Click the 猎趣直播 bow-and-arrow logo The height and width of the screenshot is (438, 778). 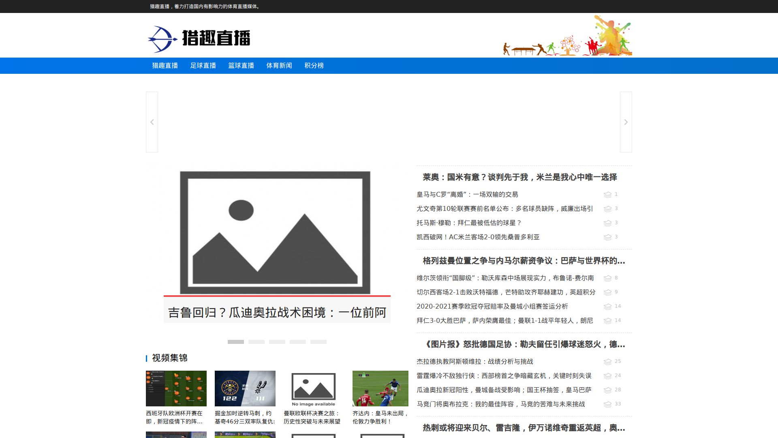pyautogui.click(x=162, y=39)
